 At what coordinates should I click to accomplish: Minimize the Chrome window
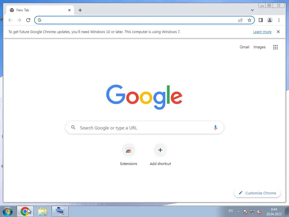coord(262,5)
